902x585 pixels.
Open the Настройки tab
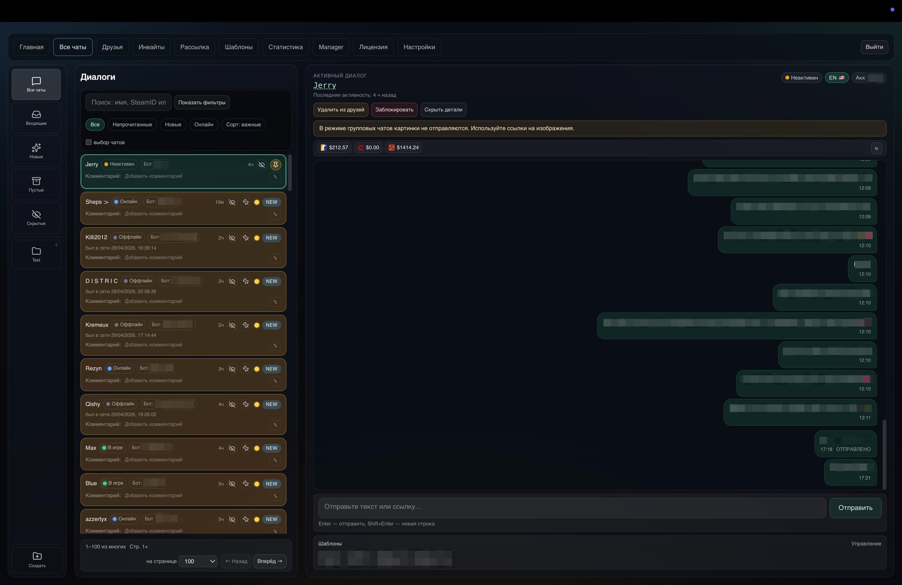(419, 47)
